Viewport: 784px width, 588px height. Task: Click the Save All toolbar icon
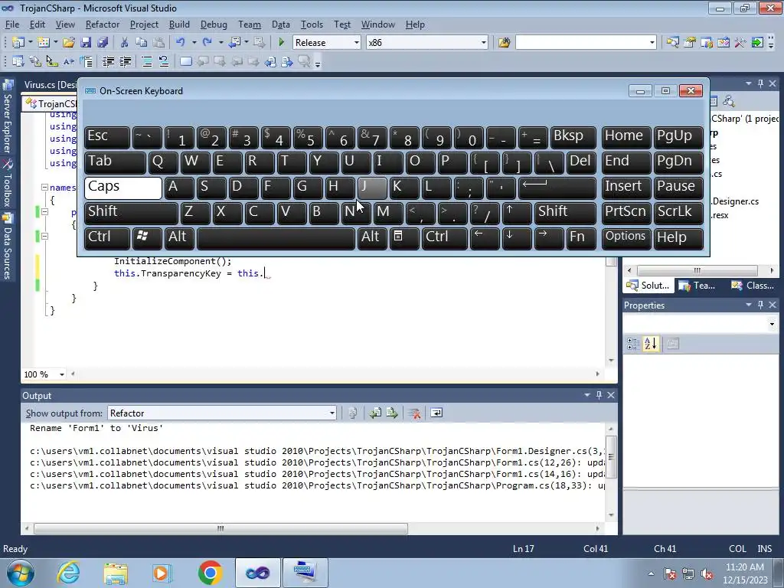[x=103, y=43]
